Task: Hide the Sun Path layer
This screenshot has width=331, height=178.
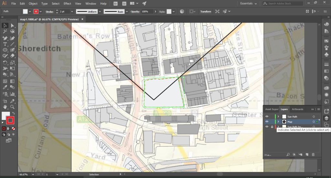Action: coord(267,116)
